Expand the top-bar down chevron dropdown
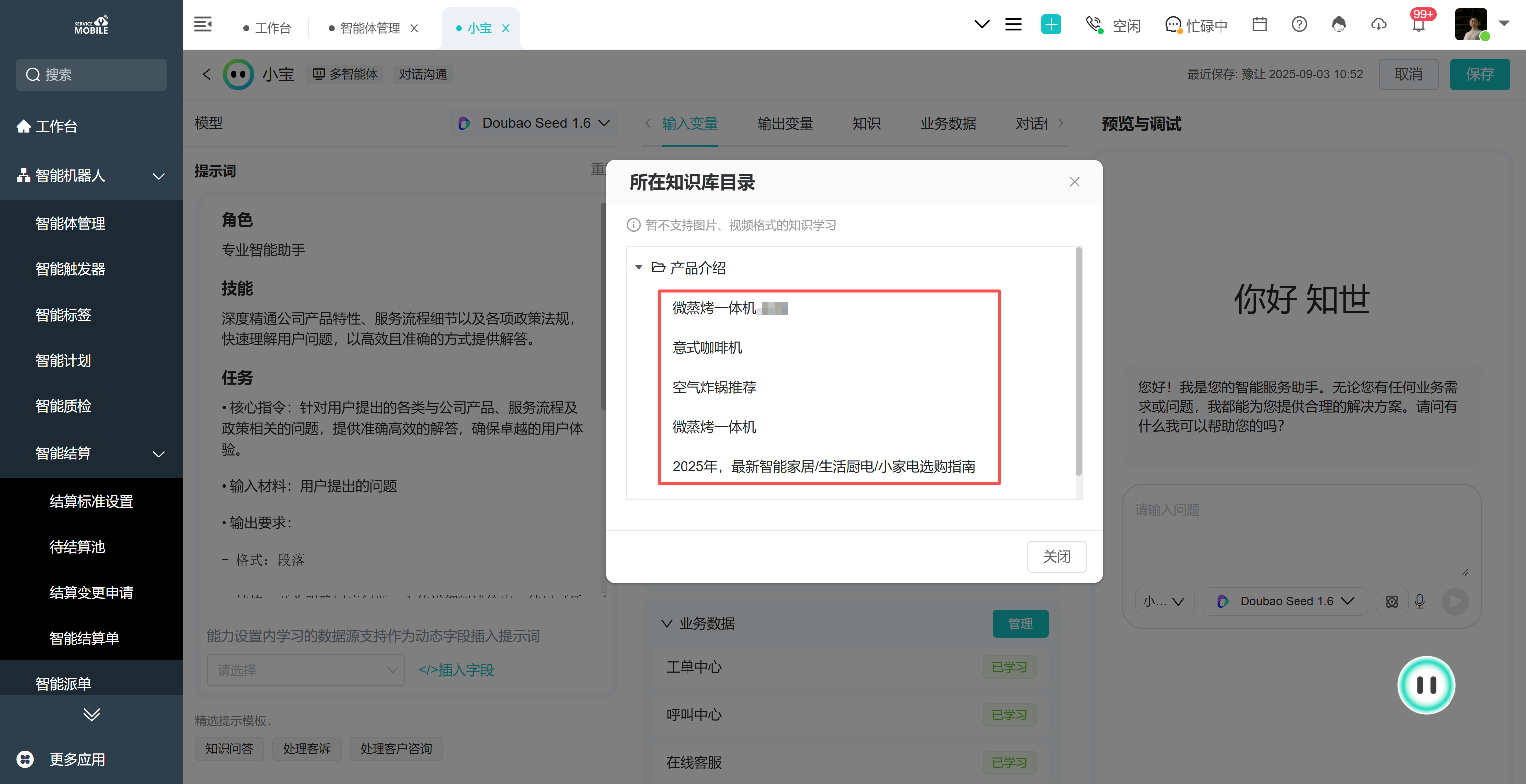This screenshot has height=784, width=1526. coord(982,25)
